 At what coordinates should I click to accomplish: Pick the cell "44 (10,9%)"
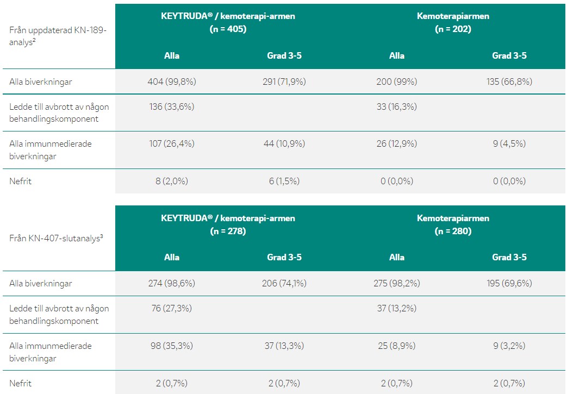point(284,144)
